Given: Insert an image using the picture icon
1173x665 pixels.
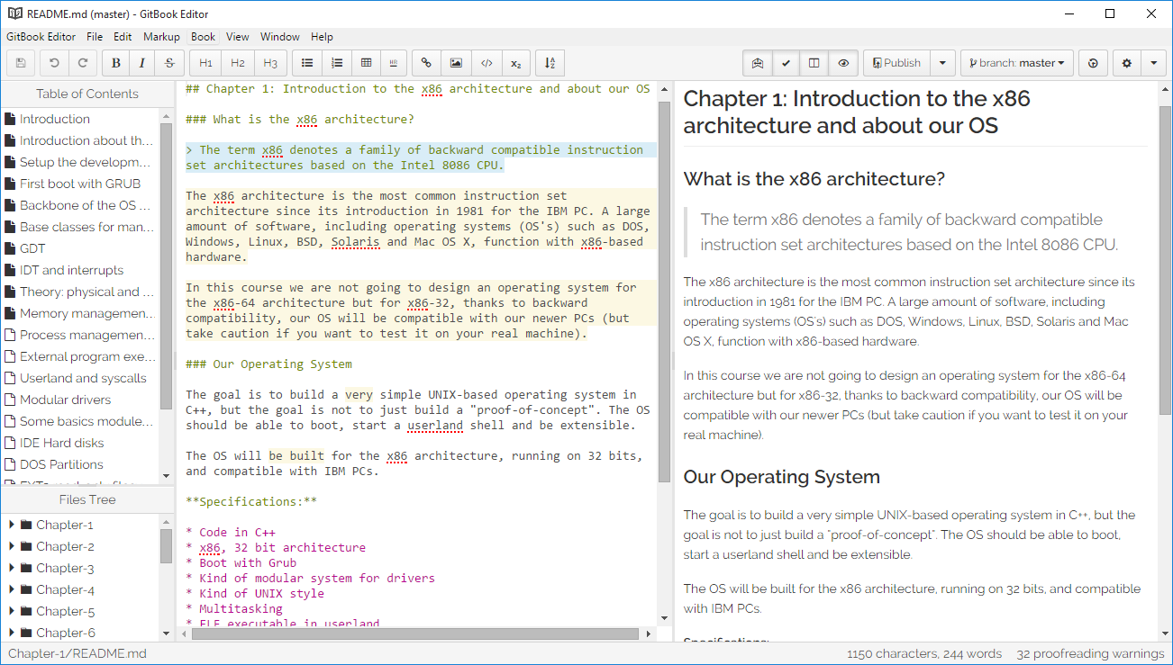Looking at the screenshot, I should pyautogui.click(x=457, y=63).
